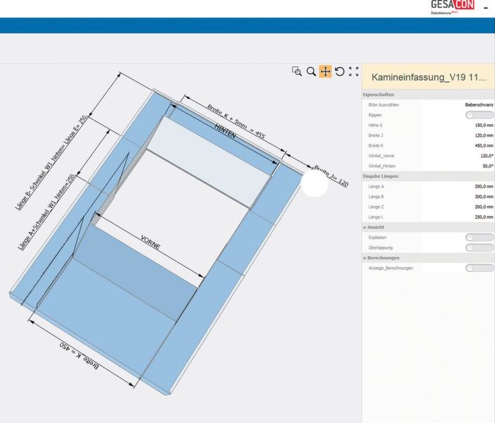Activate the pan move tool
This screenshot has width=495, height=423.
(325, 71)
